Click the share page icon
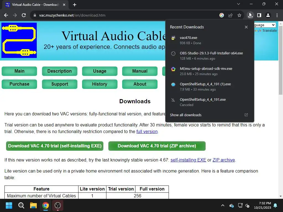 tap(230, 15)
